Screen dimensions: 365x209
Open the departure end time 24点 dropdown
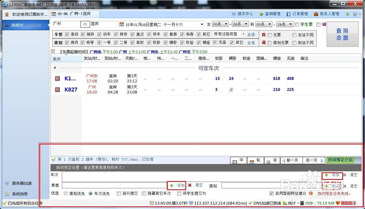pos(246,24)
